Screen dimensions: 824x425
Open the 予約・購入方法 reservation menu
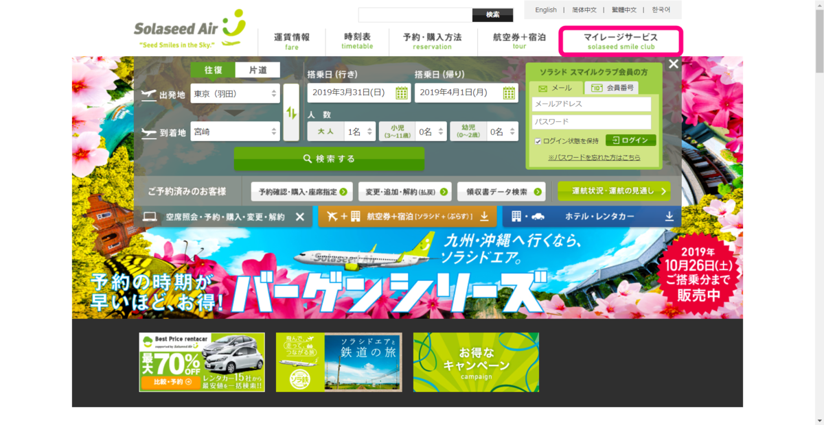click(433, 41)
